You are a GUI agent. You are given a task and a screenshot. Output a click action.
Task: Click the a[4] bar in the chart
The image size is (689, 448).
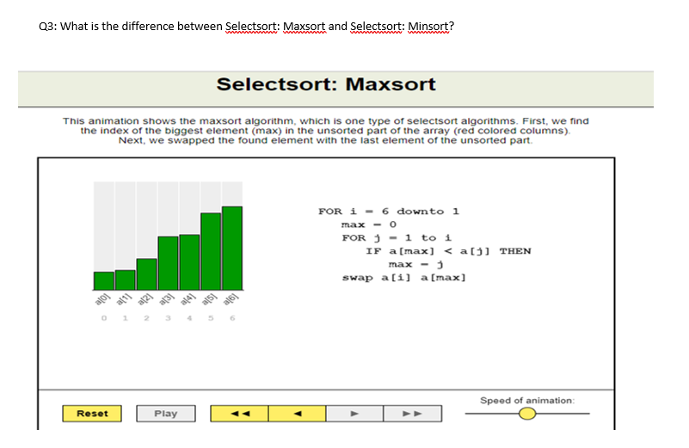tap(189, 262)
